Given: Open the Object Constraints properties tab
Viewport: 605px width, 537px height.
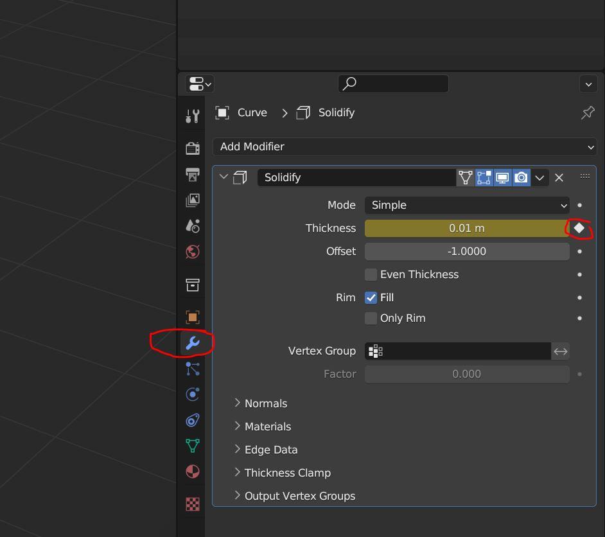Looking at the screenshot, I should (x=192, y=421).
